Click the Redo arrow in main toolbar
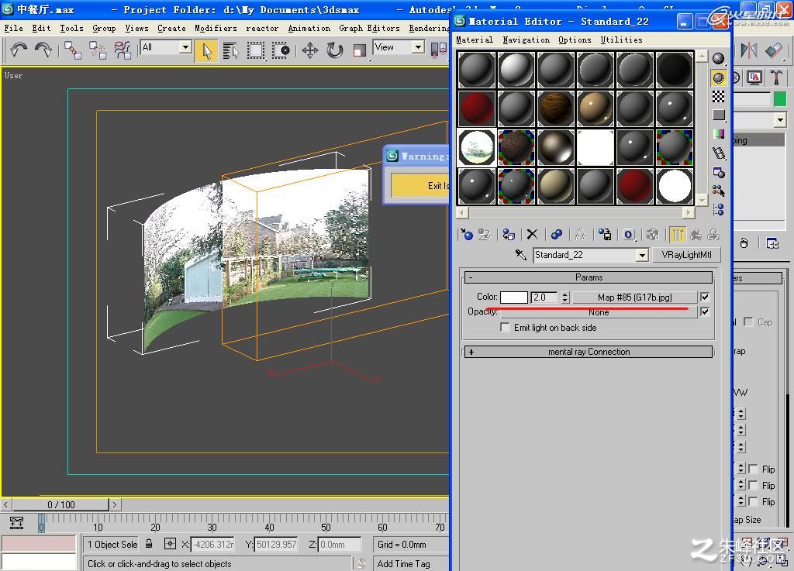The image size is (794, 571). click(x=43, y=50)
